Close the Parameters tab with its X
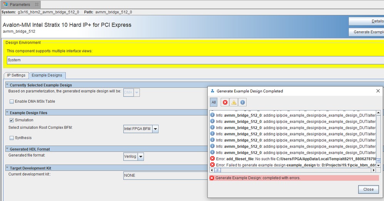Viewport: 384px width, 201px height. pos(37,4)
